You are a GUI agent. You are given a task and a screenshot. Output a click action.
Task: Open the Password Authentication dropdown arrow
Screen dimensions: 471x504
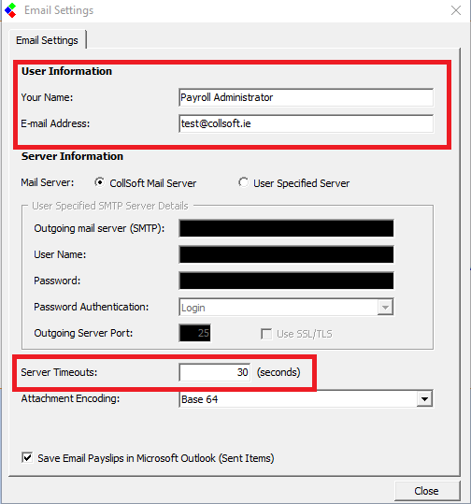coord(385,308)
